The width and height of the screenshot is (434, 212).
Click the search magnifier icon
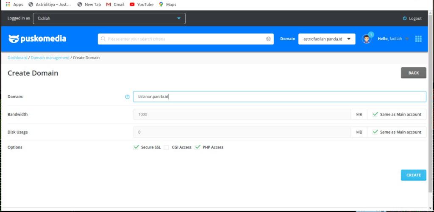[x=103, y=39]
